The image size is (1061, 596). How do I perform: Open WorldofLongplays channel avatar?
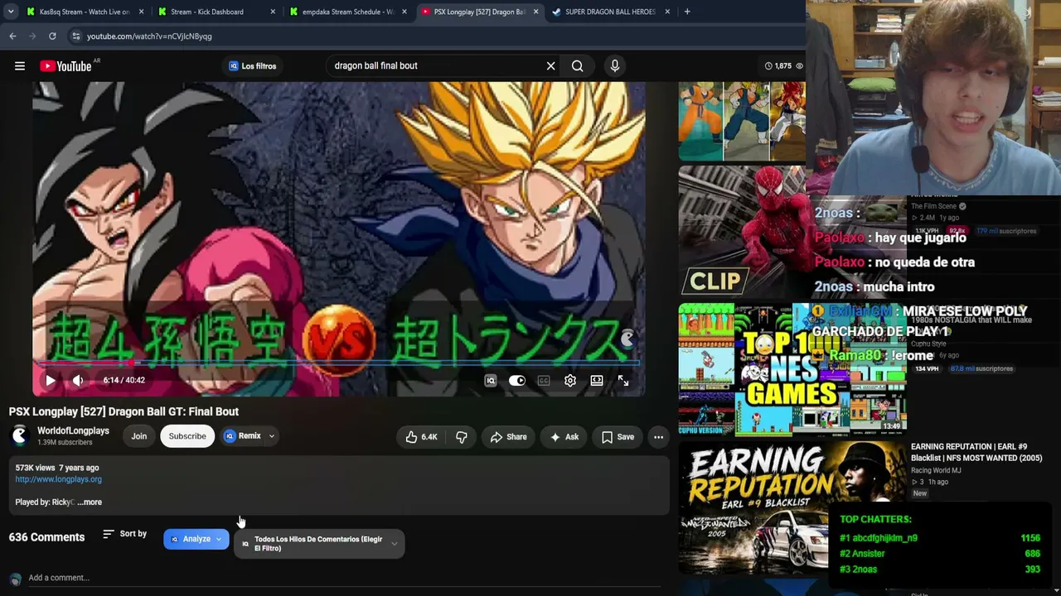[x=20, y=435]
